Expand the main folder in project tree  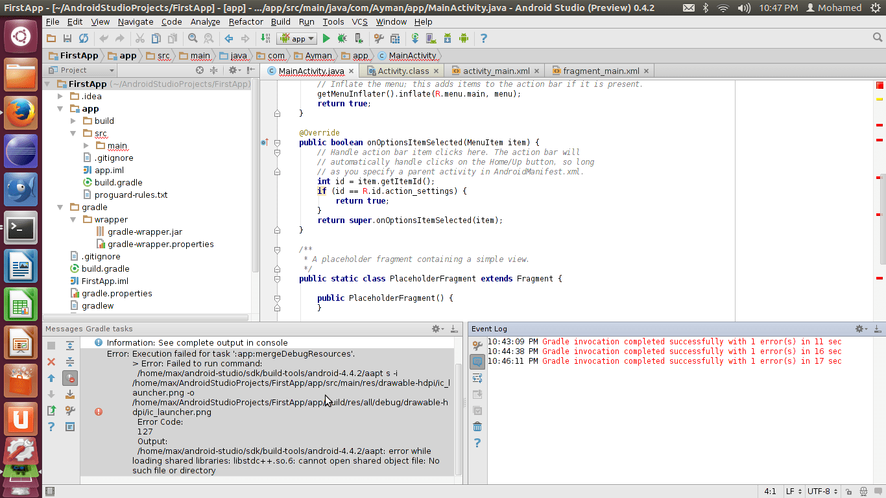point(84,145)
